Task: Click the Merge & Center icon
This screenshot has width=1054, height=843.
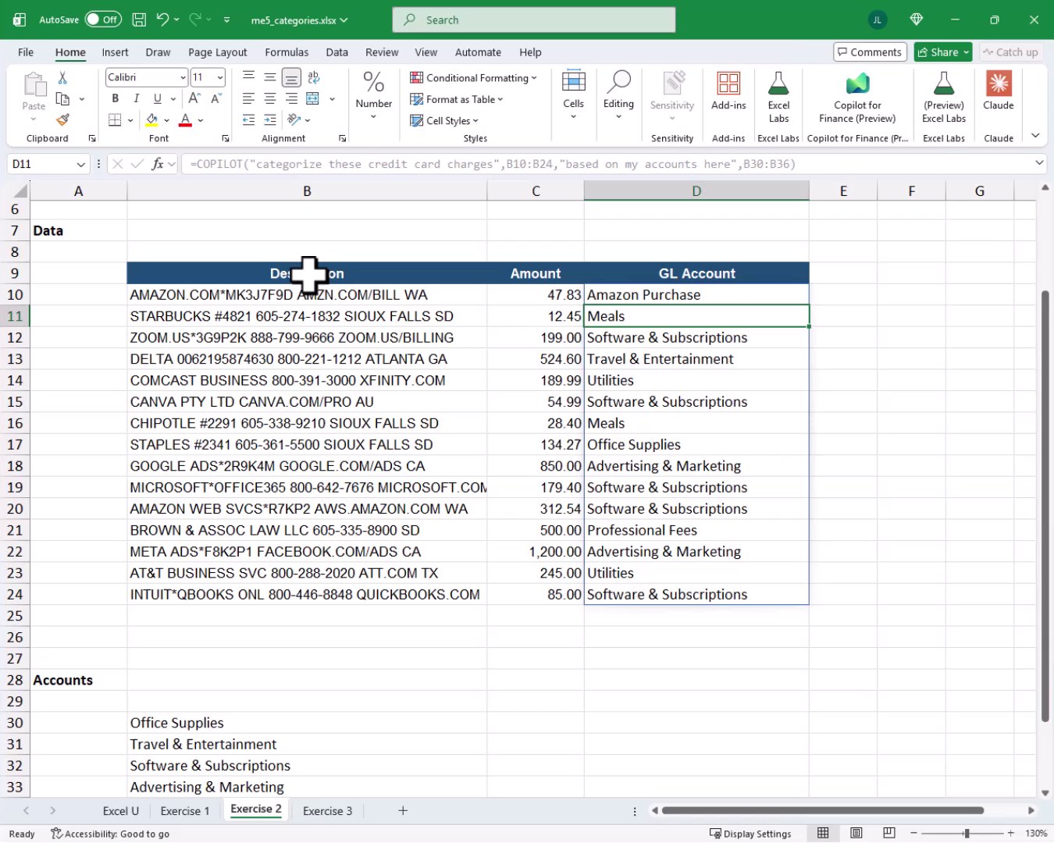Action: click(x=313, y=99)
